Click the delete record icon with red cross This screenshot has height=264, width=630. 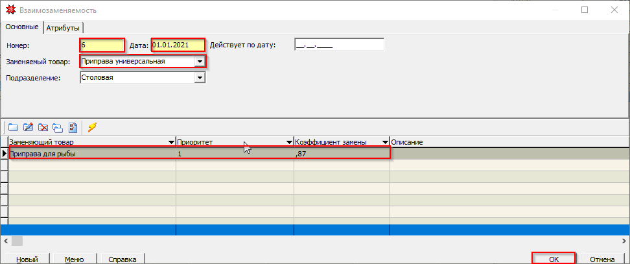[43, 127]
